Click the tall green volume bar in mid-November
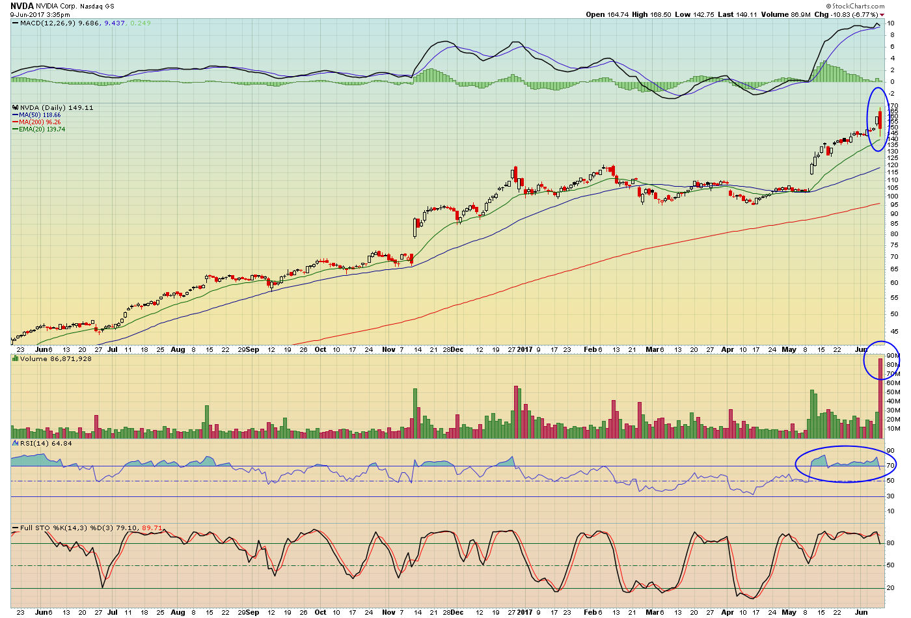Image resolution: width=911 pixels, height=618 pixels. coord(415,413)
